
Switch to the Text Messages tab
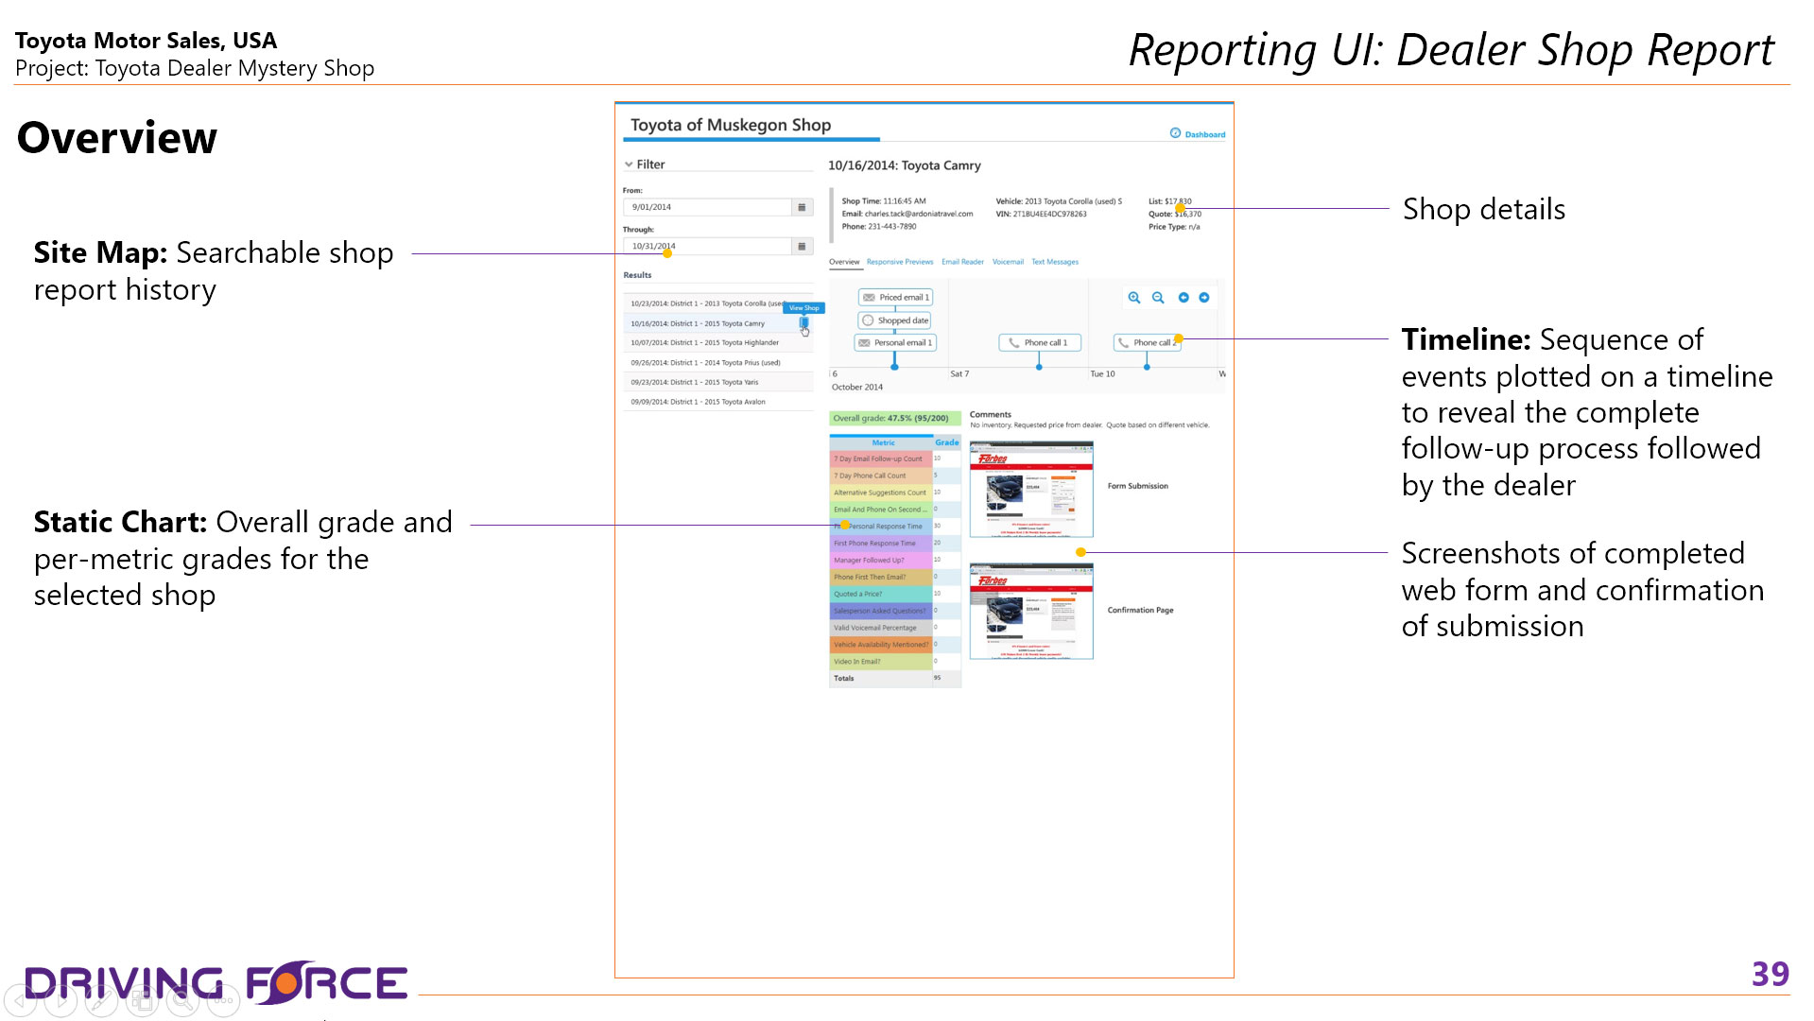(1055, 262)
